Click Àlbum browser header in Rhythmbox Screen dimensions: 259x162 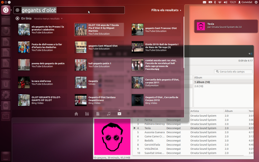(223, 77)
